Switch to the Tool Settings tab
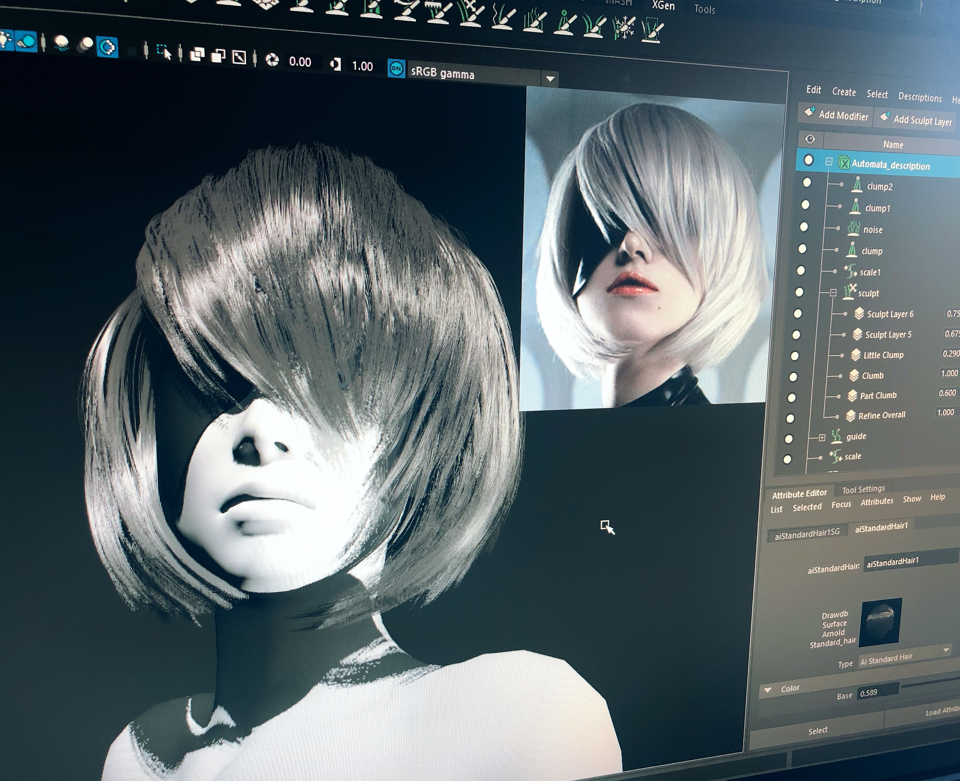Viewport: 960px width, 781px height. click(863, 489)
